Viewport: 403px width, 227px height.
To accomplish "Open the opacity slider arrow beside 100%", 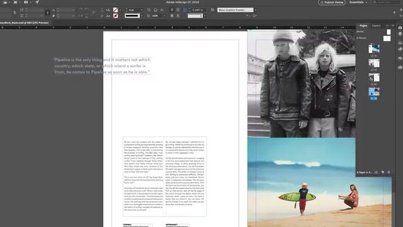I will pyautogui.click(x=165, y=16).
